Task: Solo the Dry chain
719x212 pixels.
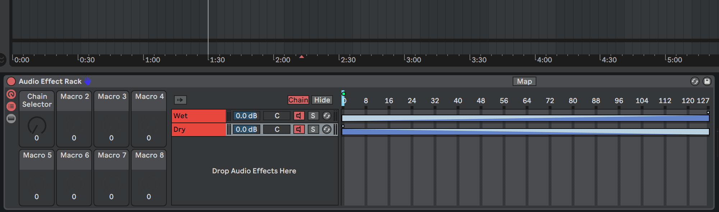Action: [x=313, y=129]
